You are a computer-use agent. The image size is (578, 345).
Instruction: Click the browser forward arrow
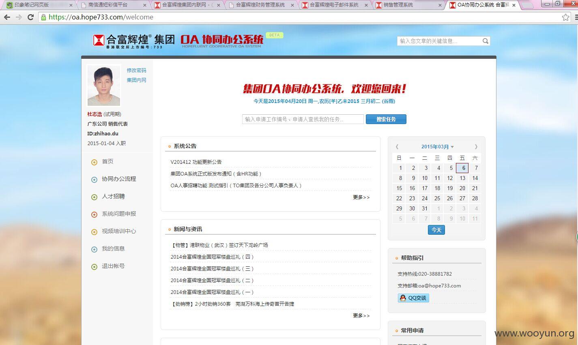click(19, 17)
